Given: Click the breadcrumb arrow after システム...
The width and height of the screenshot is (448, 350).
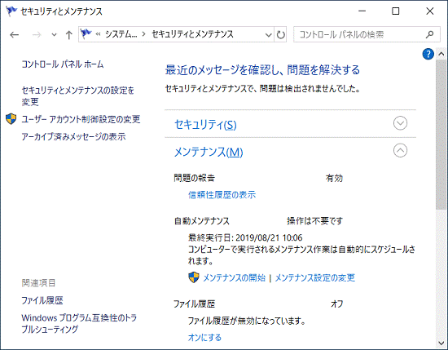Looking at the screenshot, I should point(143,34).
